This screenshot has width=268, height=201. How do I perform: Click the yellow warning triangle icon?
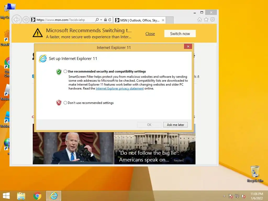38,33
